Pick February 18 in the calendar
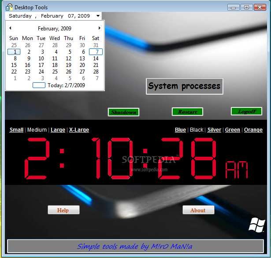 click(x=55, y=65)
